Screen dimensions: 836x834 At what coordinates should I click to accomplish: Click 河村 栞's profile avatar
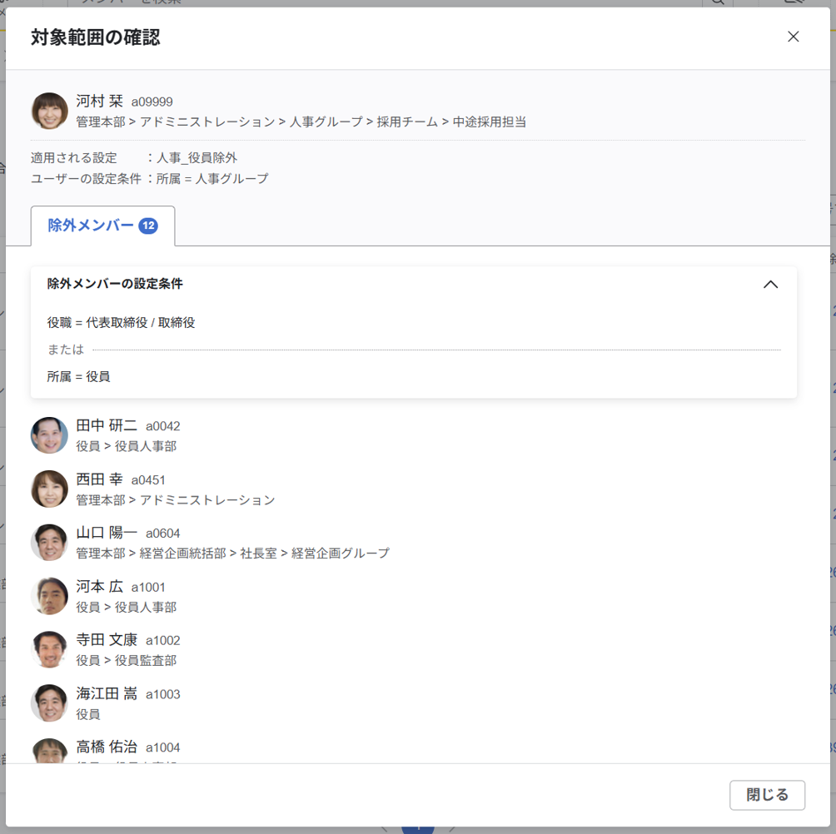click(x=49, y=111)
